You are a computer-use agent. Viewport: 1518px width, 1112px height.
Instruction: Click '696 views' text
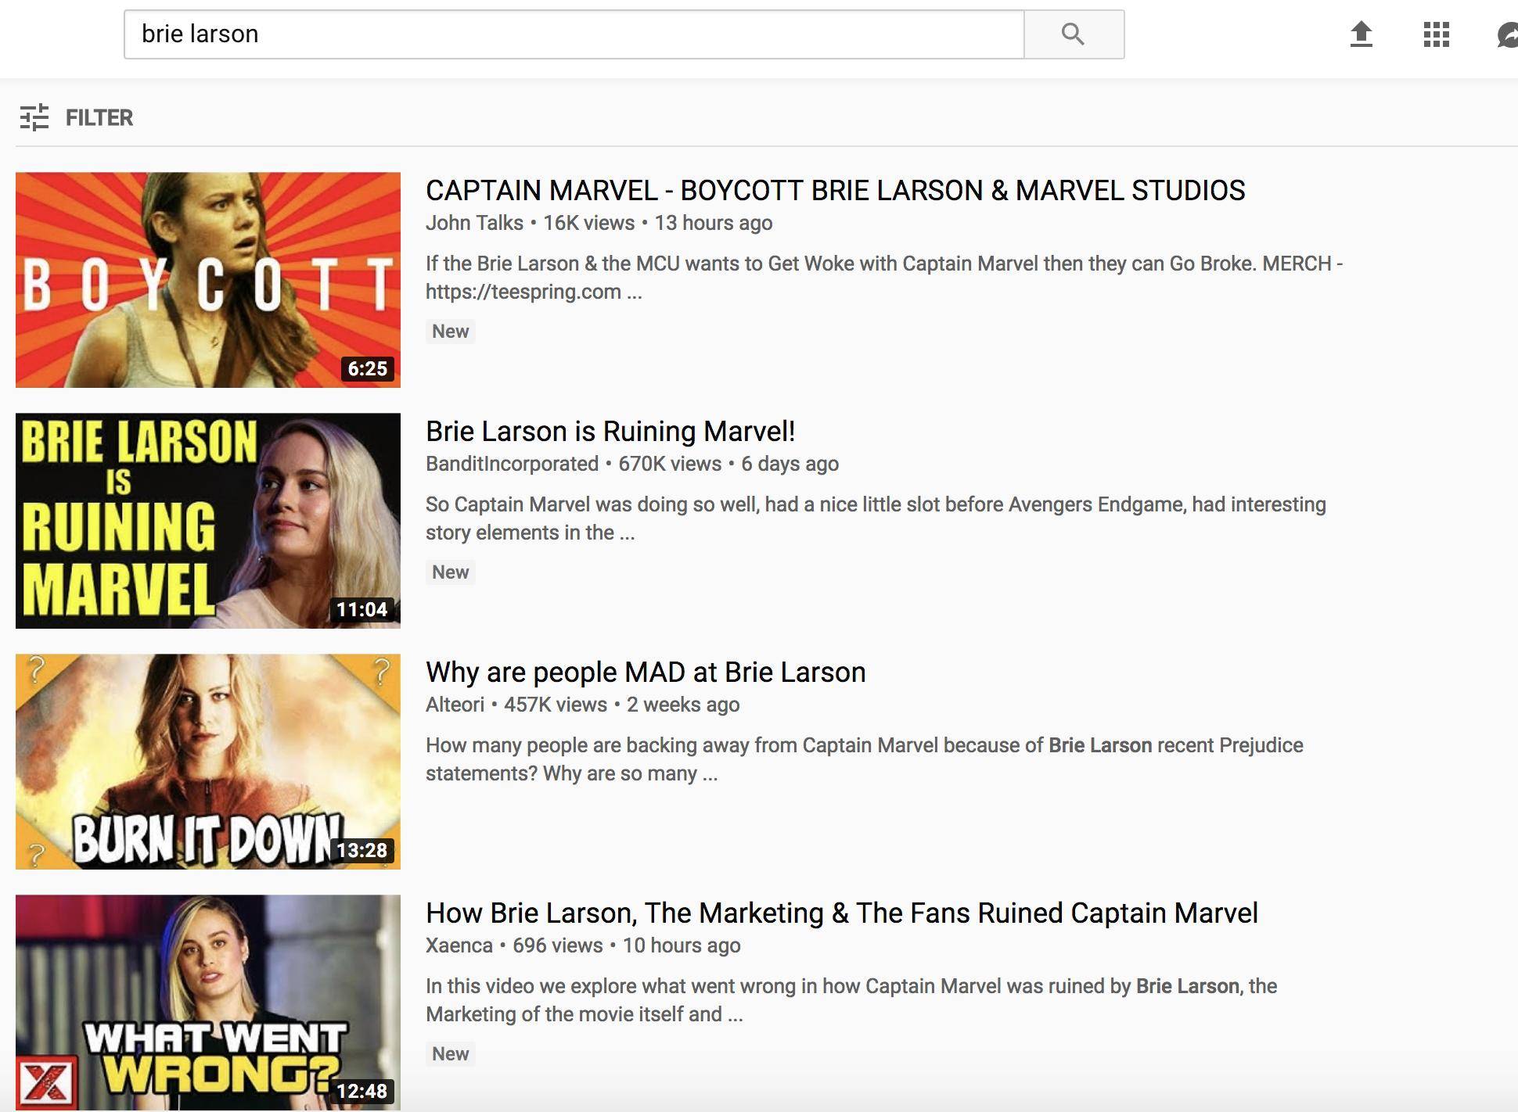558,945
